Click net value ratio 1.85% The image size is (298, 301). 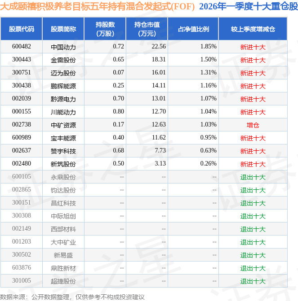pyautogui.click(x=209, y=47)
